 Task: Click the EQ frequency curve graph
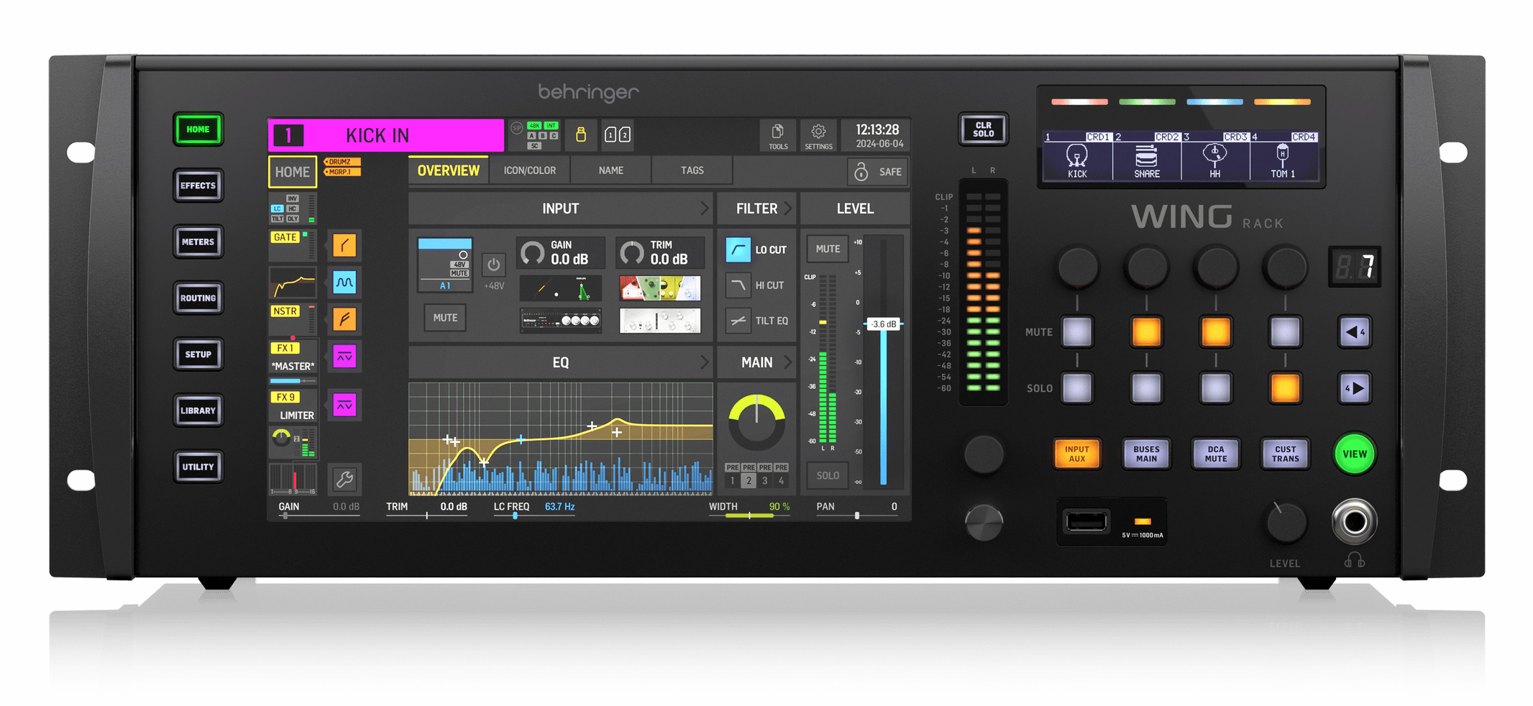pos(561,439)
